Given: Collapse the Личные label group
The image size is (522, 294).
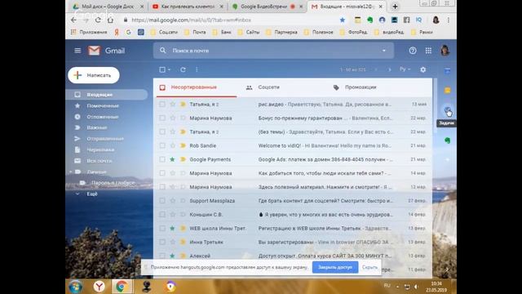Looking at the screenshot, I should 71,172.
